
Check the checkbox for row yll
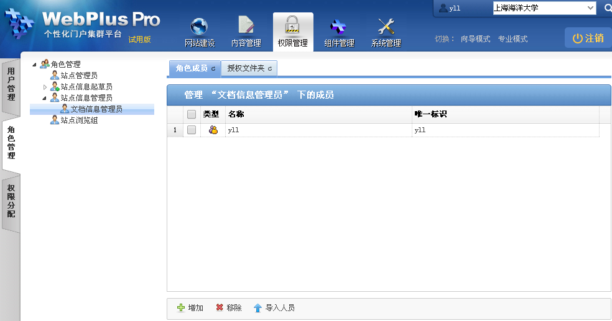[x=192, y=130]
